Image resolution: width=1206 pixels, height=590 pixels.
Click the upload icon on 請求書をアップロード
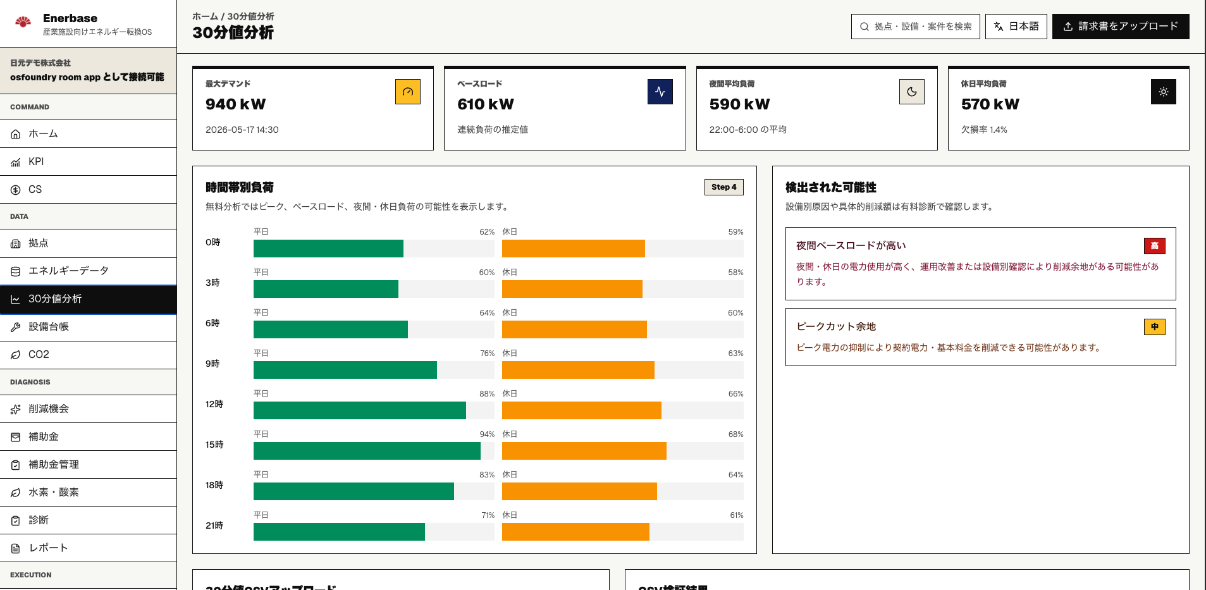[x=1068, y=27]
